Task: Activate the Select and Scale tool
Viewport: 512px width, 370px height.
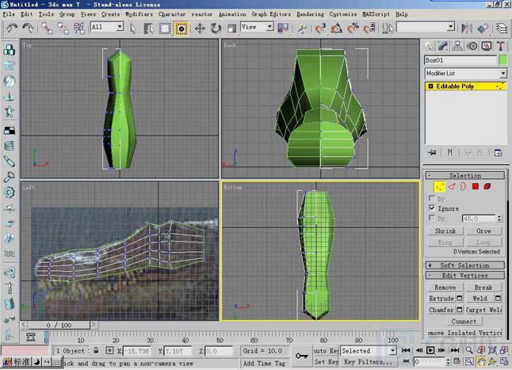Action: pos(232,29)
